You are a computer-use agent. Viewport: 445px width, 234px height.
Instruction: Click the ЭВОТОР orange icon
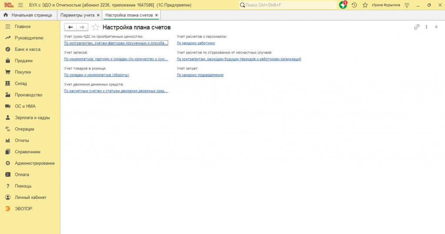pos(8,208)
